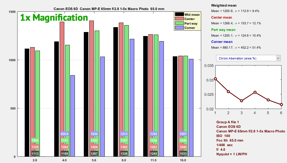
Task: Click the 1213 corner value label
Action: coord(124,134)
